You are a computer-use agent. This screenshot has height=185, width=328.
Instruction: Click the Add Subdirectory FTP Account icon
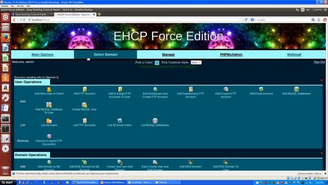[191, 89]
